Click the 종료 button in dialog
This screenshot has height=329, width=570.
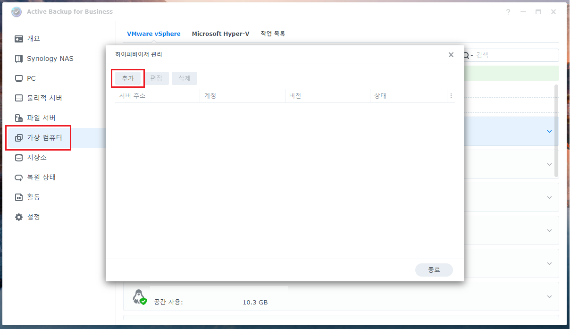[x=434, y=270]
